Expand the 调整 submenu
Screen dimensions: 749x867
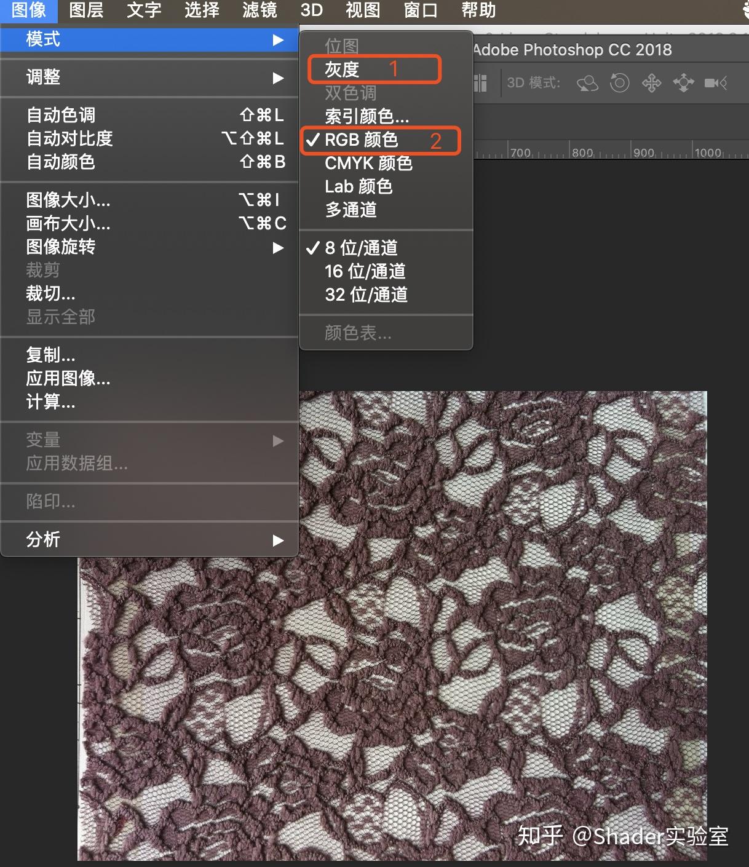(x=149, y=77)
